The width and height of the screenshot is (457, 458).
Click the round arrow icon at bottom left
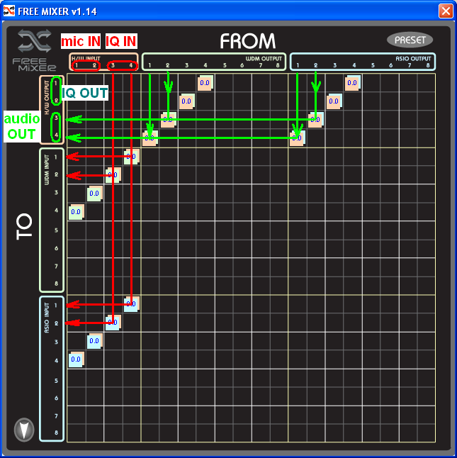coord(24,429)
